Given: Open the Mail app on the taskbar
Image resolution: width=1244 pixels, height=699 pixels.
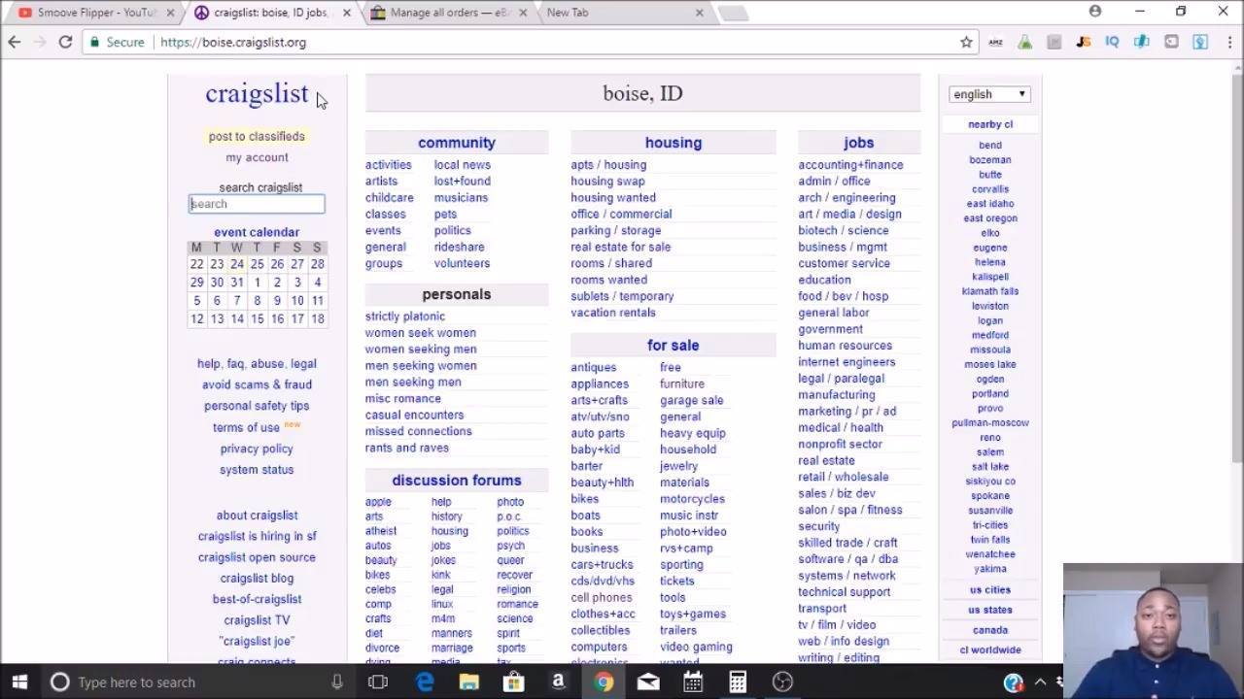Looking at the screenshot, I should [x=648, y=682].
